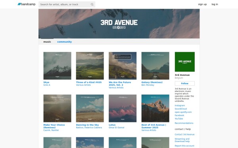Image resolution: width=238 pixels, height=148 pixels.
Task: Click the Casnik, NanDel artist text
Action: click(x=51, y=130)
